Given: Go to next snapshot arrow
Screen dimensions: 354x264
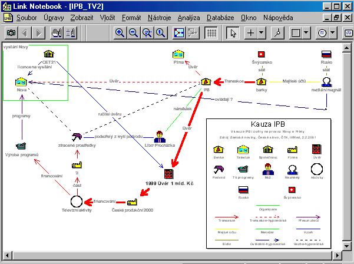Looking at the screenshot, I should click(39, 33).
